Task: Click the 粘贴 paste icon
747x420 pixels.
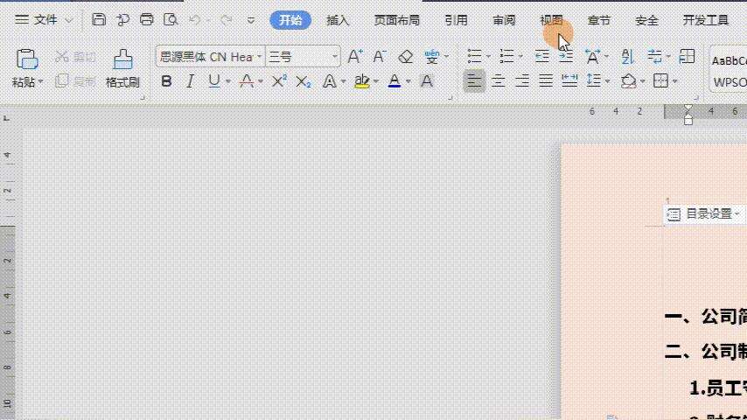Action: pyautogui.click(x=27, y=59)
